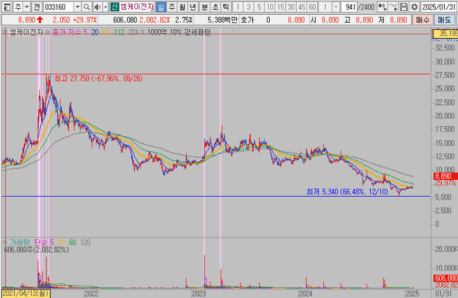
Task: Click 01/31 date label at axis corner
Action: [443, 293]
